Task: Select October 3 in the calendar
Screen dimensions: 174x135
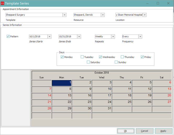Action: 102,83
